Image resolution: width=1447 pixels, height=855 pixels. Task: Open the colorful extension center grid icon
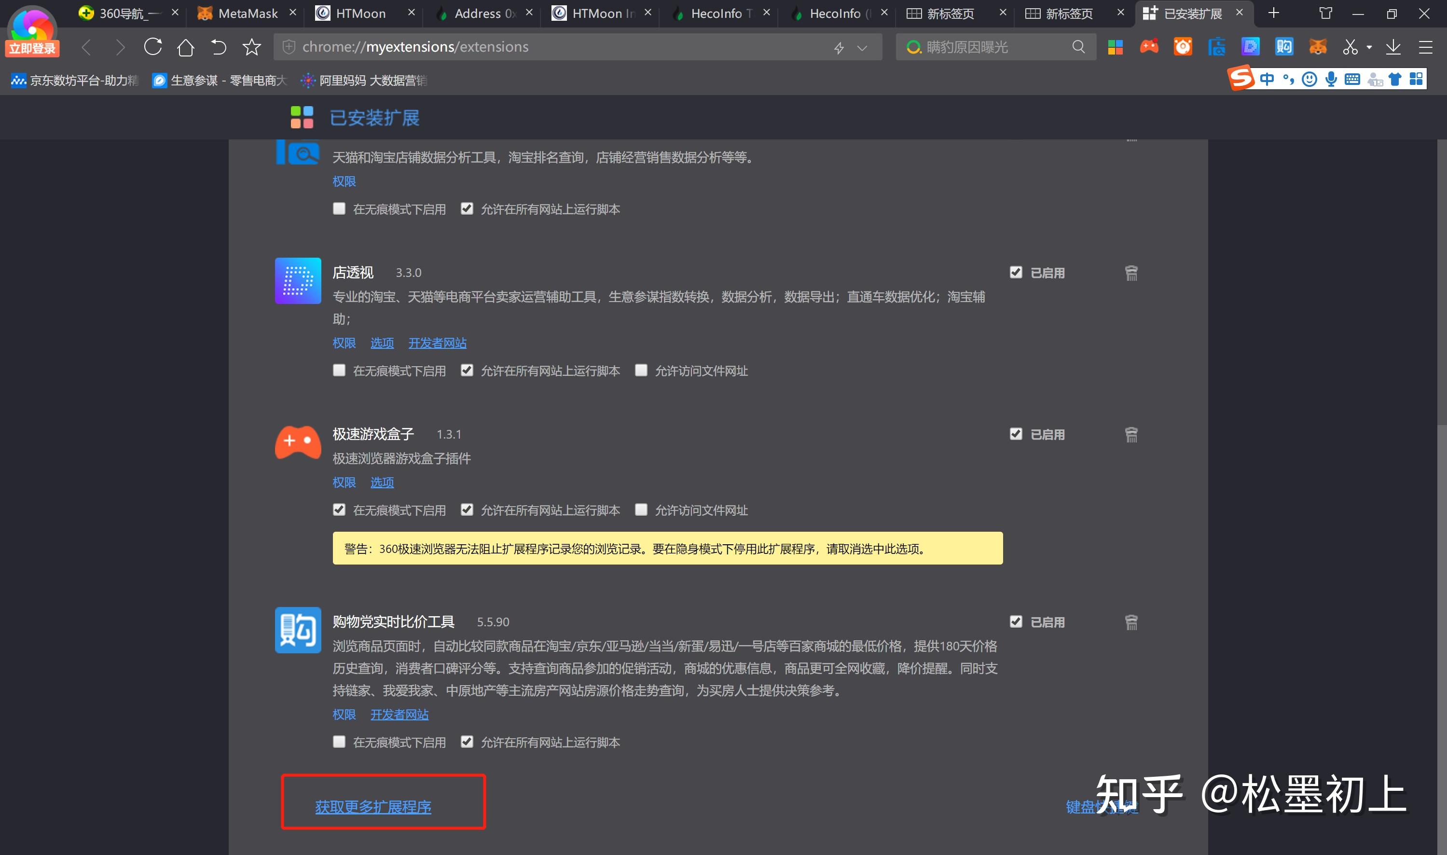(1115, 47)
